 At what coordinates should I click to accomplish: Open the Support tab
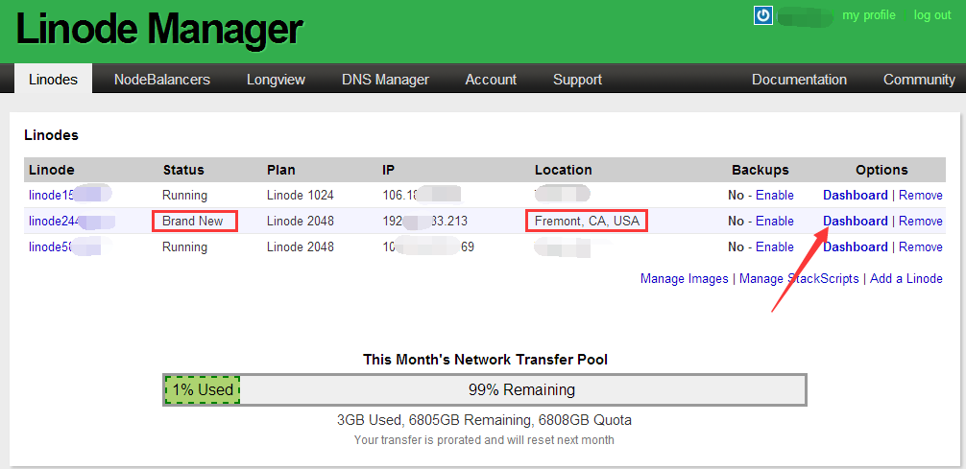point(577,80)
